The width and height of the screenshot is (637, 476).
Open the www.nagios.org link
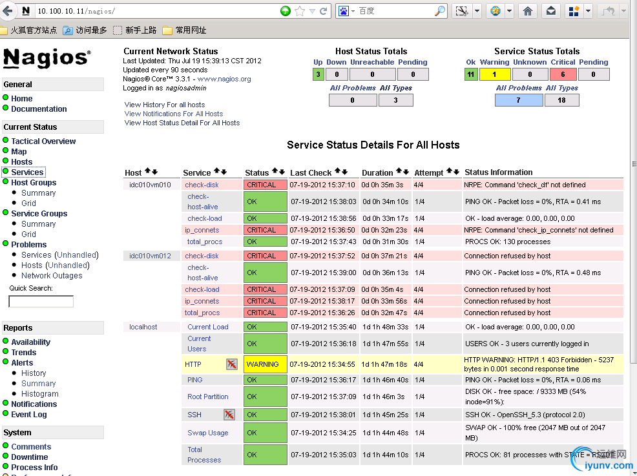click(224, 79)
